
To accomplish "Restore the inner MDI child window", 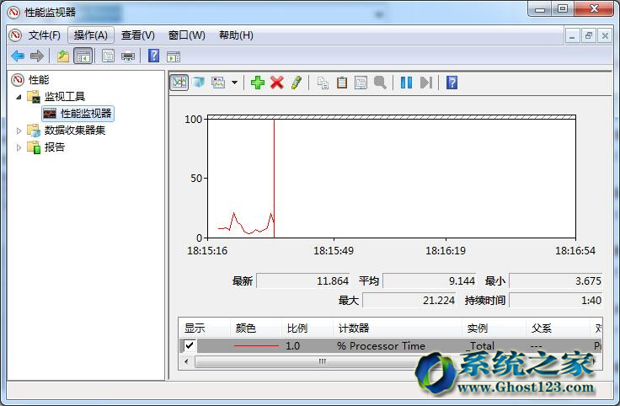I will pyautogui.click(x=588, y=36).
